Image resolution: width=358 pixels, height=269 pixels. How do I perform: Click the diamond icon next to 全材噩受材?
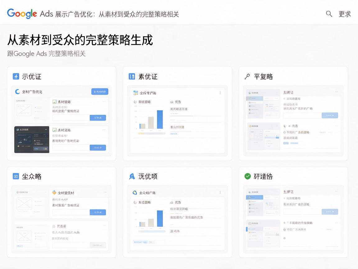click(54, 193)
